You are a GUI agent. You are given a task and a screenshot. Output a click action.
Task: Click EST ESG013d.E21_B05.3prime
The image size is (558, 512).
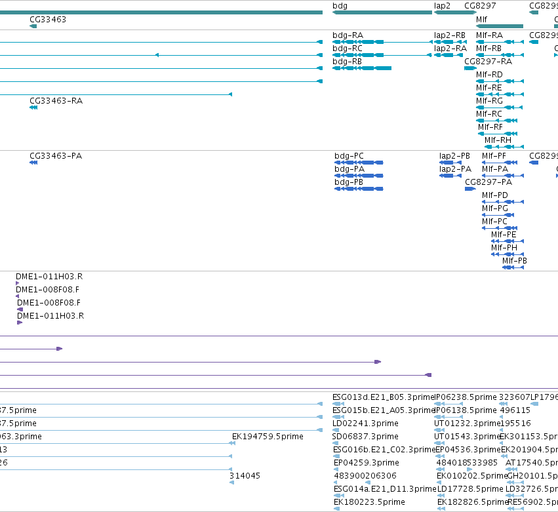pos(384,397)
